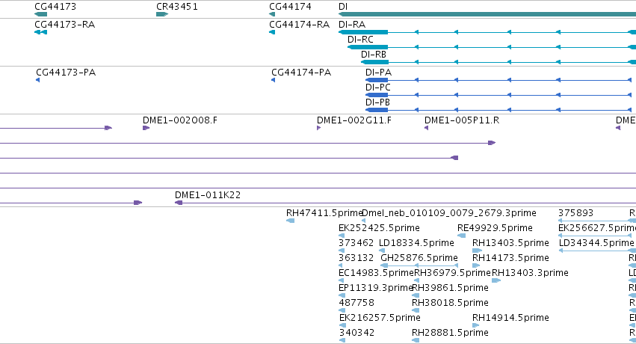Select EST EK216257.5prime
Screen dimensions: 636x344
point(380,318)
